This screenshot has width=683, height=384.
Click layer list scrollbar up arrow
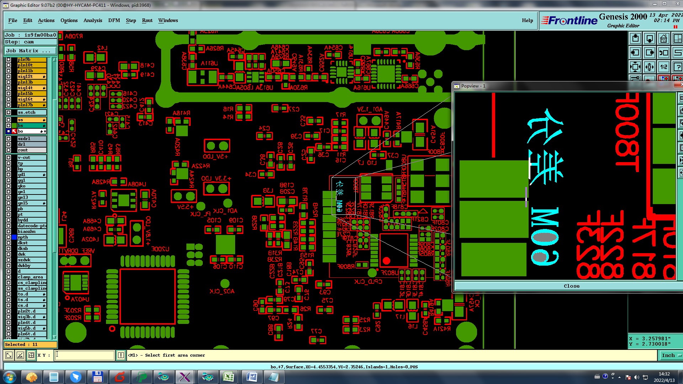[x=54, y=60]
